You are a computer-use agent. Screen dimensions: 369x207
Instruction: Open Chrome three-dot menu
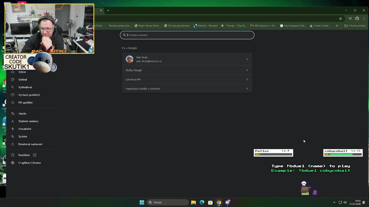(364, 18)
